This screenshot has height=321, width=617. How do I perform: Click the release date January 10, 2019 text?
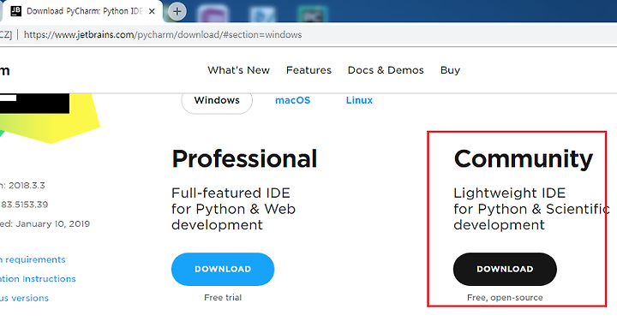click(x=45, y=224)
